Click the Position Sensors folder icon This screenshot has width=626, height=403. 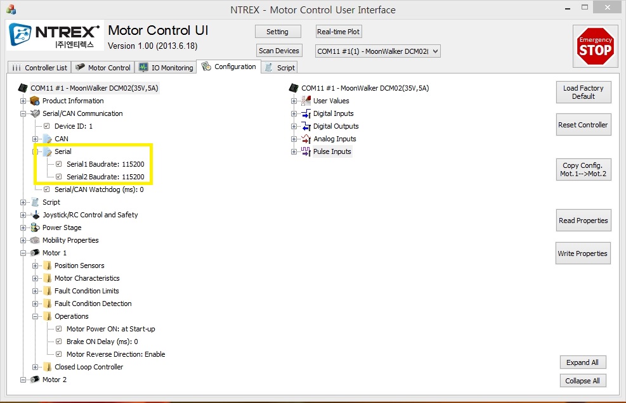point(47,265)
